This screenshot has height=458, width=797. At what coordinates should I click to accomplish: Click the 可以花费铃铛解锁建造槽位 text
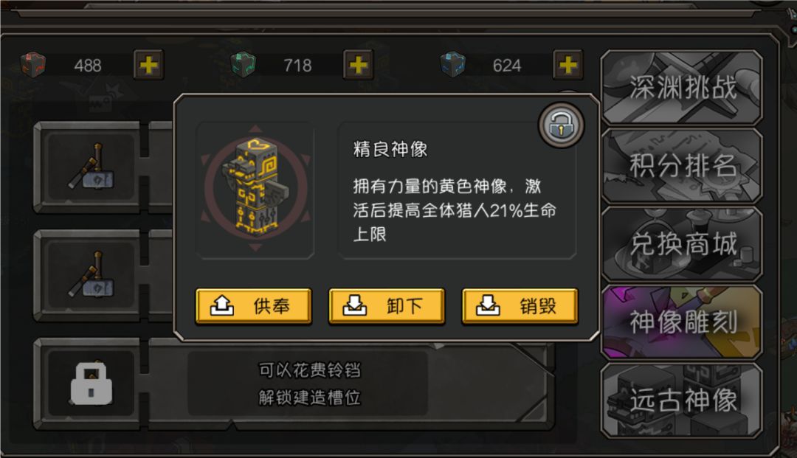click(309, 384)
